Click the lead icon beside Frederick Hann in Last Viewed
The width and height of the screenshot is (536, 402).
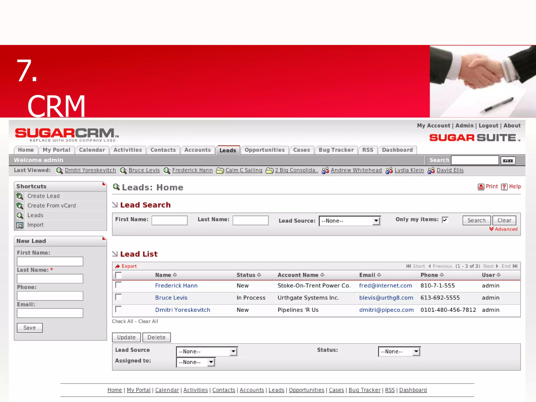167,171
